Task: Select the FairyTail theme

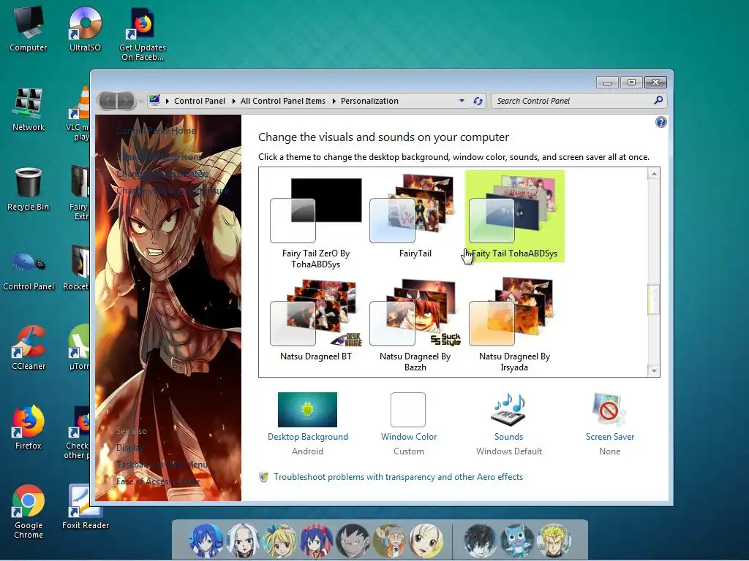Action: coord(415,215)
